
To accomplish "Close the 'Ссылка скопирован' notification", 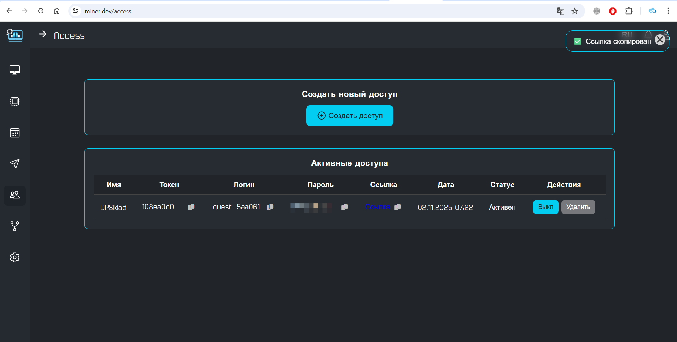I will click(x=660, y=40).
